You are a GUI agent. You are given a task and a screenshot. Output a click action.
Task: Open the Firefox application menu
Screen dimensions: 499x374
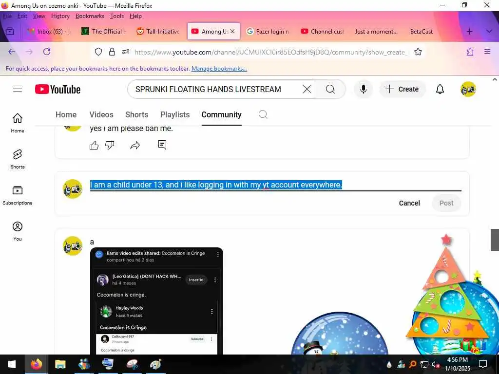tap(487, 52)
